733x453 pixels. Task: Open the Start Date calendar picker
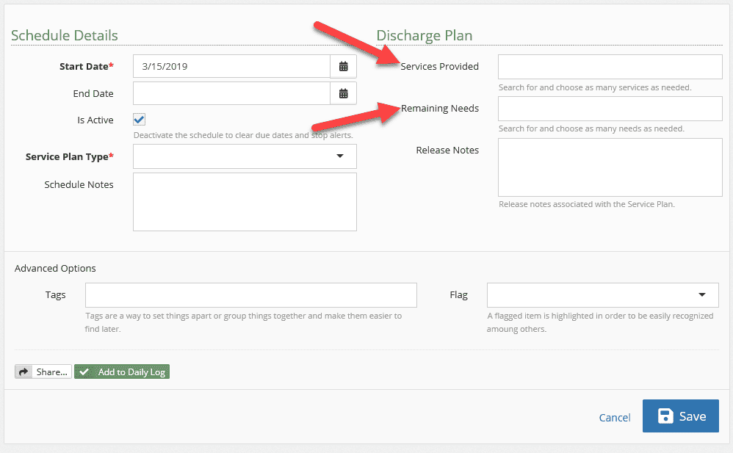point(343,66)
